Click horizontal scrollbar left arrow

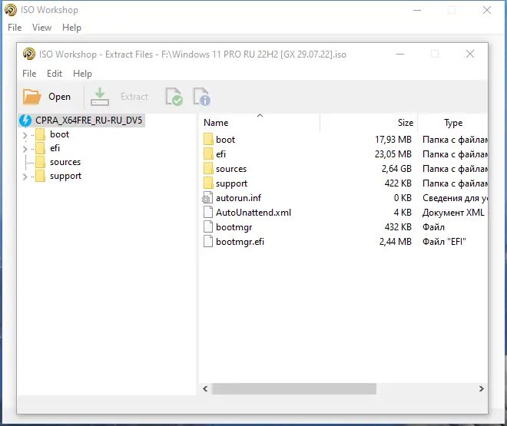point(205,389)
